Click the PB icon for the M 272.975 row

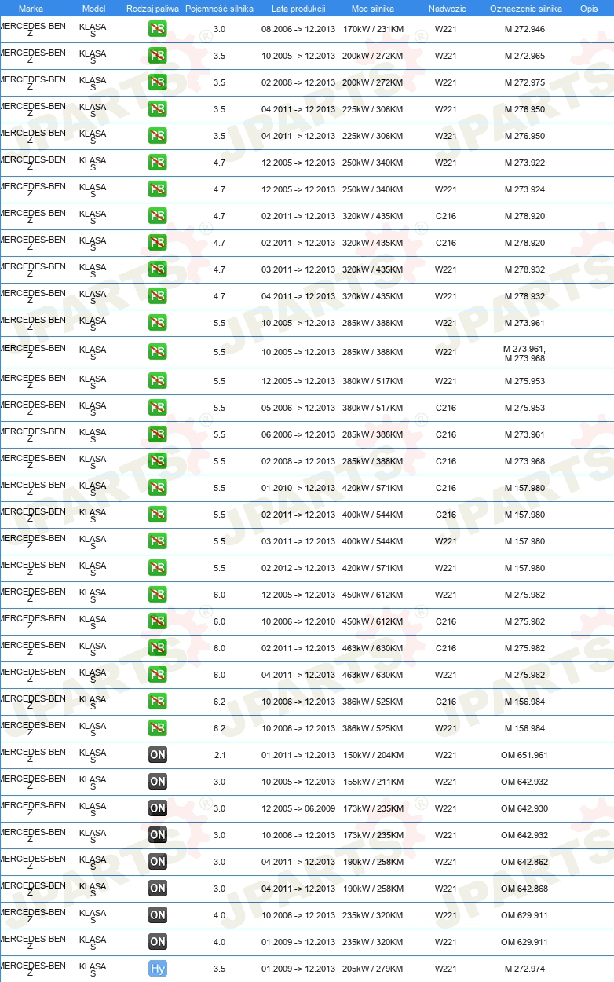tap(157, 83)
